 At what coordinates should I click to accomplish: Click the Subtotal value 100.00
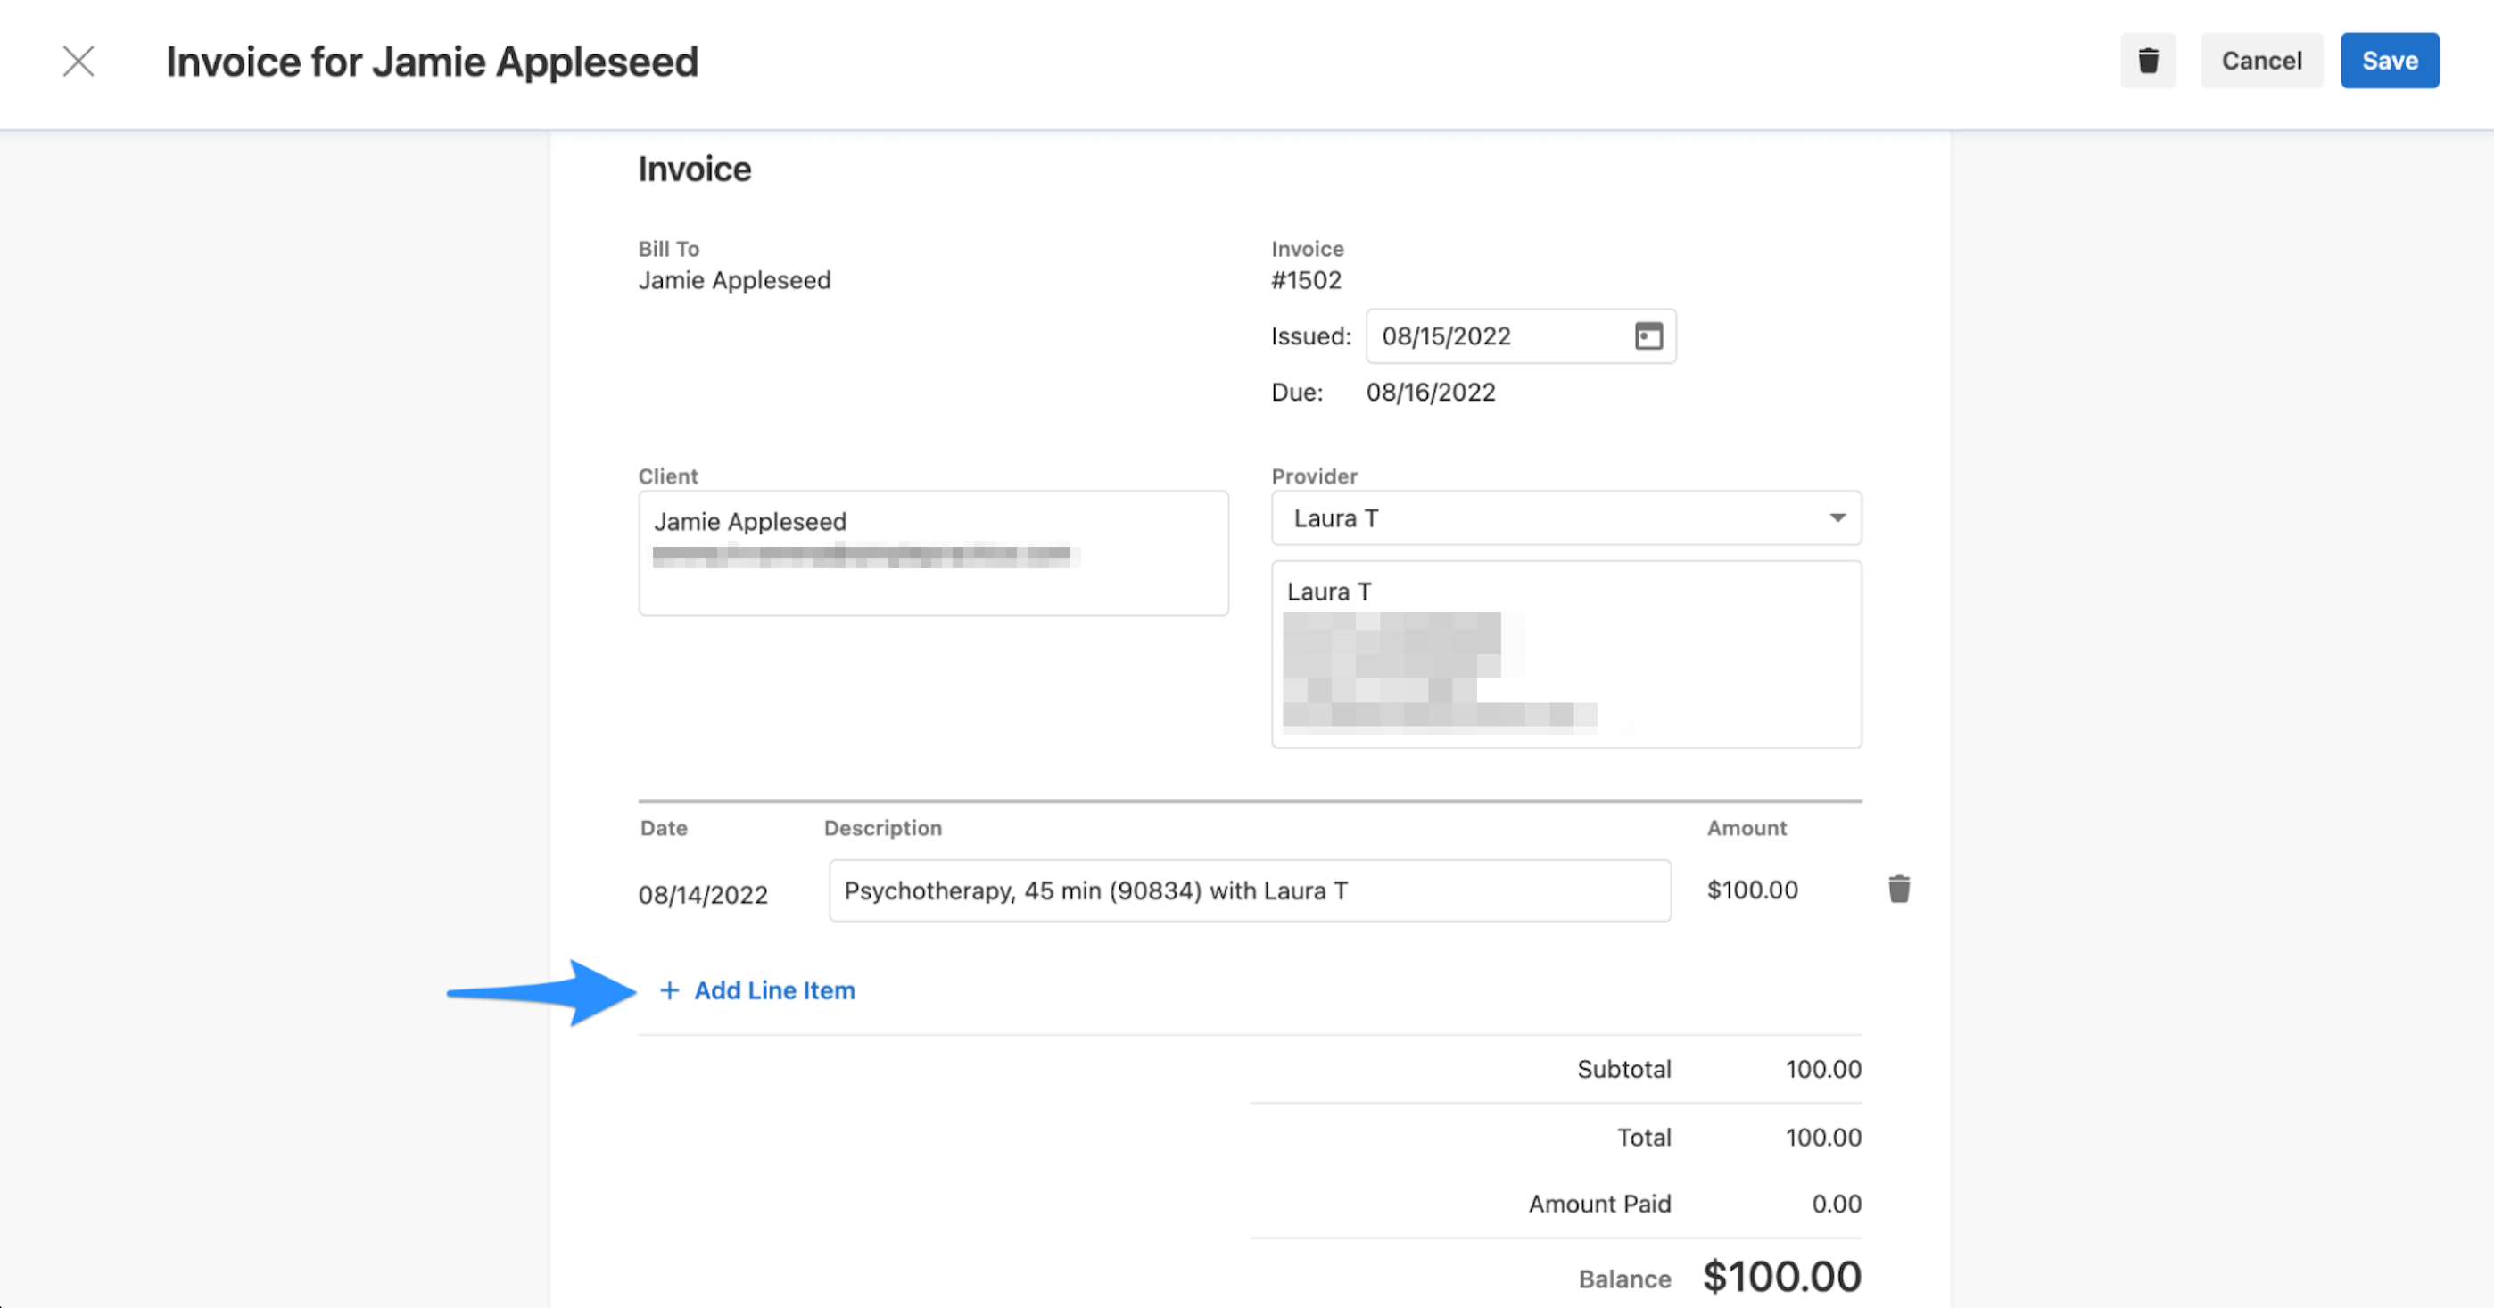click(x=1823, y=1069)
